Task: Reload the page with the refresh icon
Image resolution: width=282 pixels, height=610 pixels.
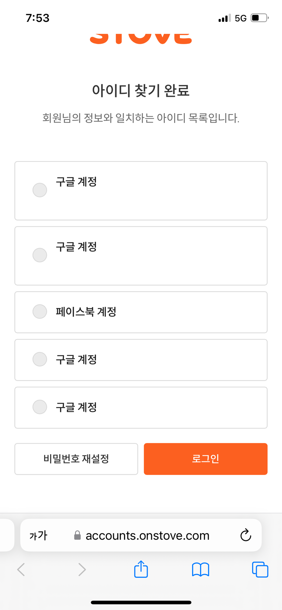Action: tap(246, 535)
